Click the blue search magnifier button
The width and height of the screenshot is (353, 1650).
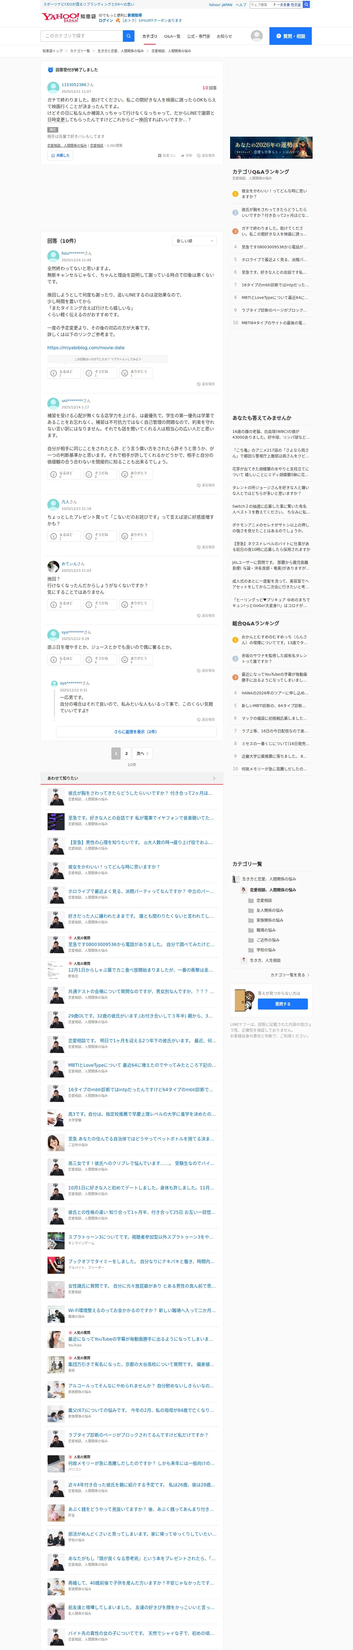click(129, 36)
